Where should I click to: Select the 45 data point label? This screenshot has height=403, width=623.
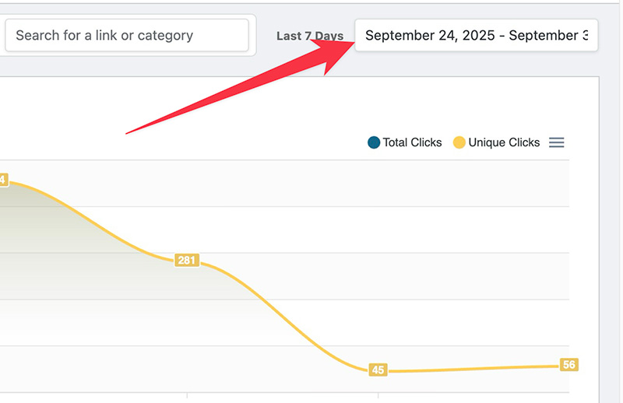click(x=378, y=370)
